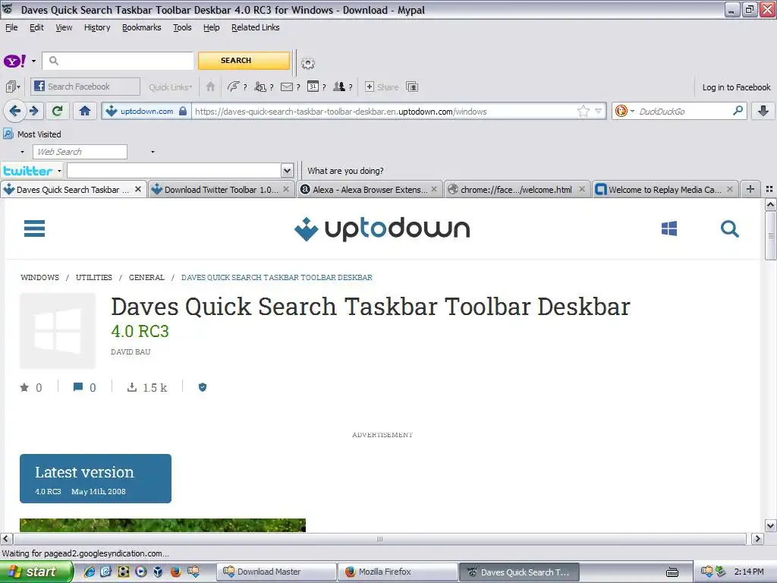Click the yellow SEARCH button
The height and width of the screenshot is (583, 777).
coord(244,61)
